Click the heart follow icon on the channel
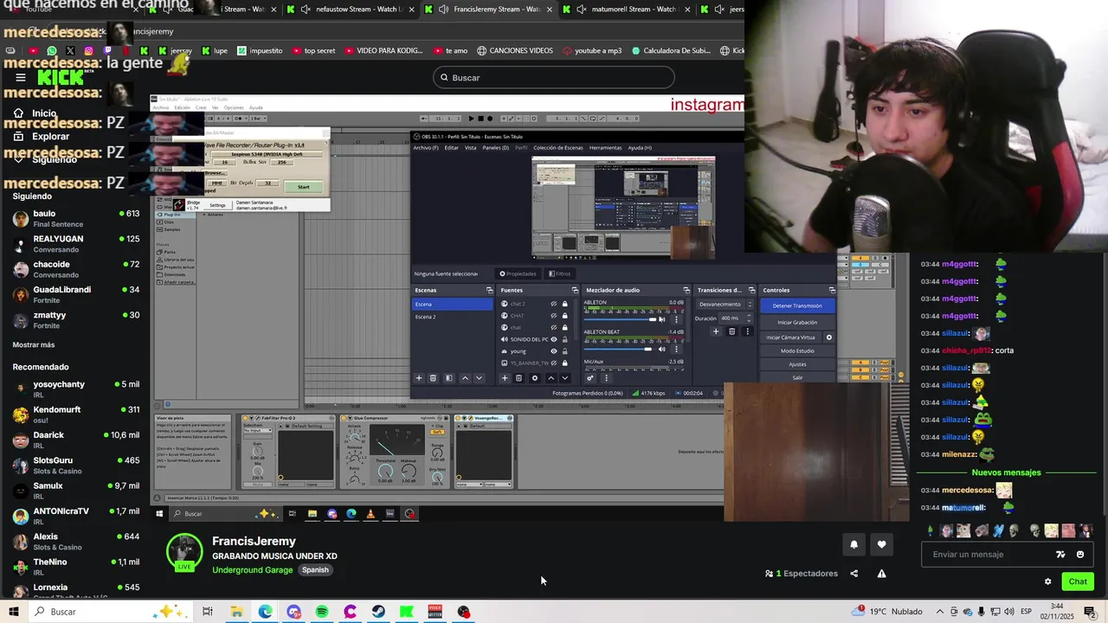The image size is (1108, 623). tap(881, 544)
